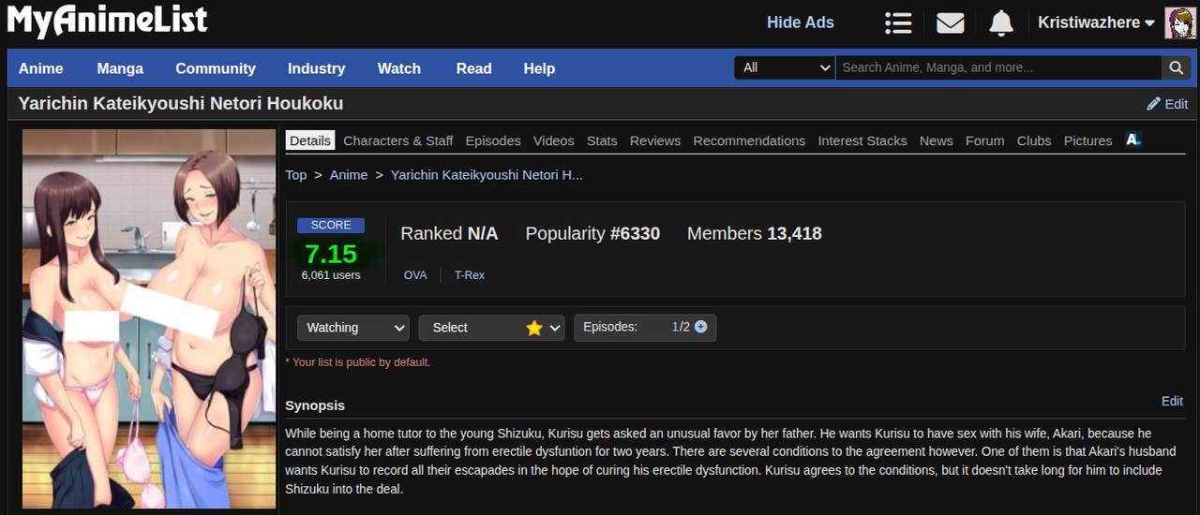
Task: Click the OVA type link
Action: tap(415, 275)
